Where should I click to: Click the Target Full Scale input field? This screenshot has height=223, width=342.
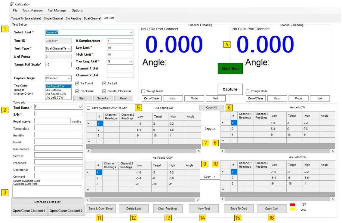58,65
